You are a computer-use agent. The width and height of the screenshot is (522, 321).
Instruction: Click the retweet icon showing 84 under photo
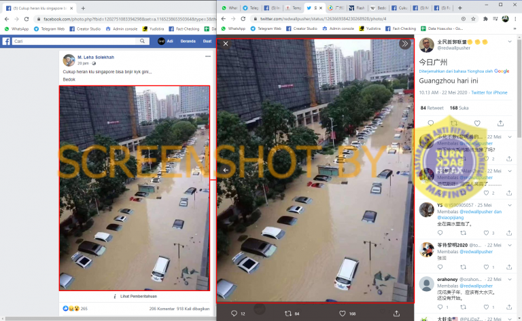click(288, 314)
